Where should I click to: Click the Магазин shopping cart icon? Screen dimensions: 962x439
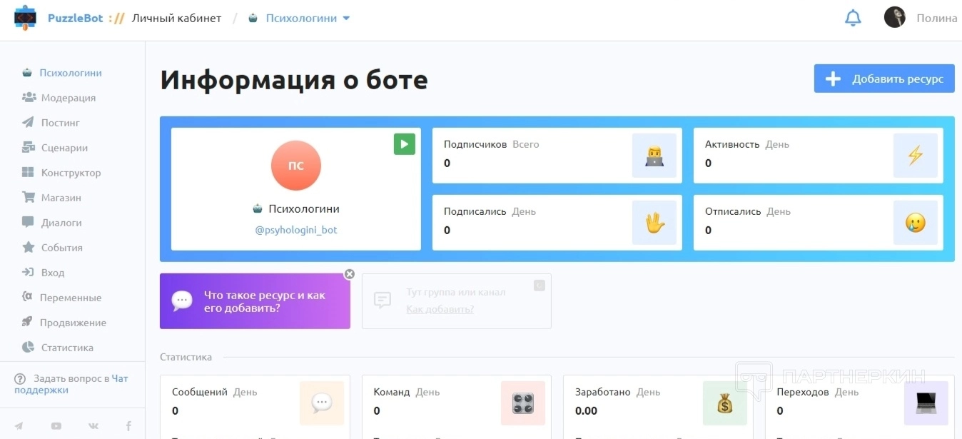[29, 197]
